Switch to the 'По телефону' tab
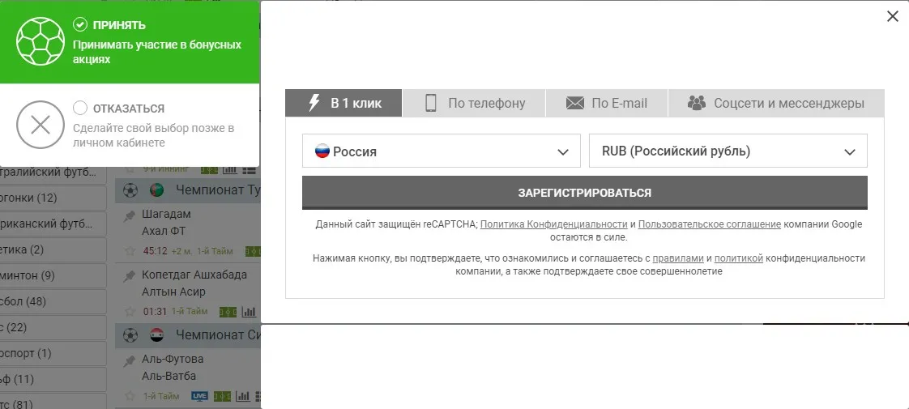 tap(474, 103)
